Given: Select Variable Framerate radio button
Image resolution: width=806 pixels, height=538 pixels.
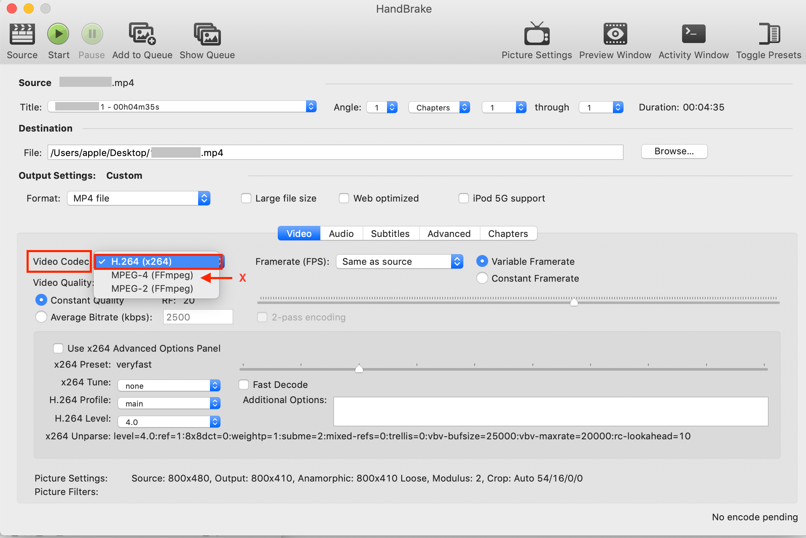Looking at the screenshot, I should point(482,261).
